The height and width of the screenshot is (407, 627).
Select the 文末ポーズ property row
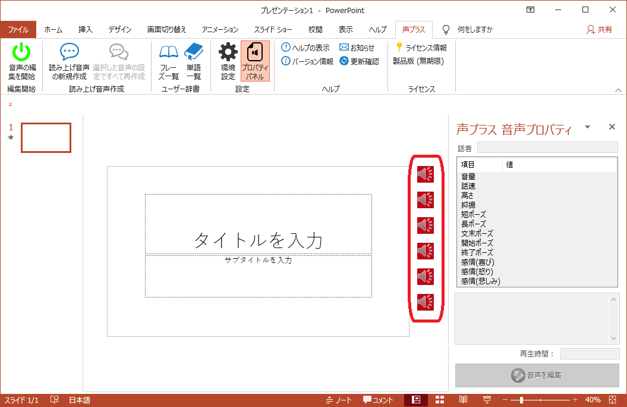tap(537, 233)
